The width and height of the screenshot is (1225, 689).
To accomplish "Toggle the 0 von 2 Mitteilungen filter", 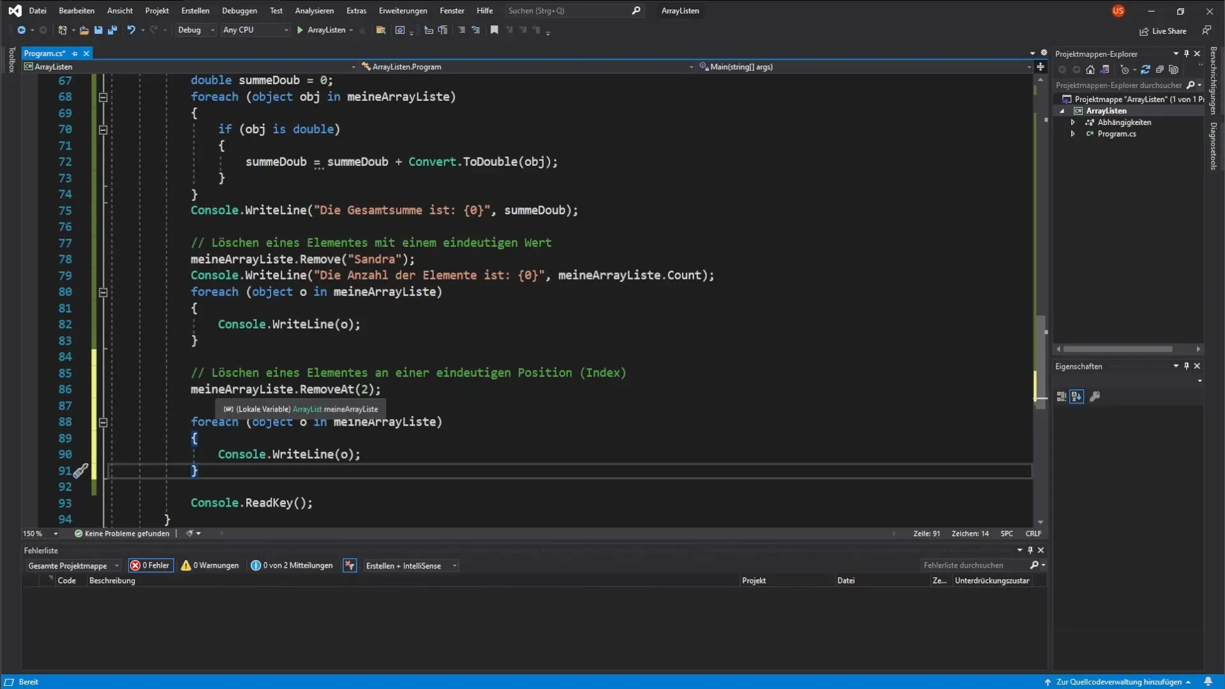I will [x=292, y=565].
